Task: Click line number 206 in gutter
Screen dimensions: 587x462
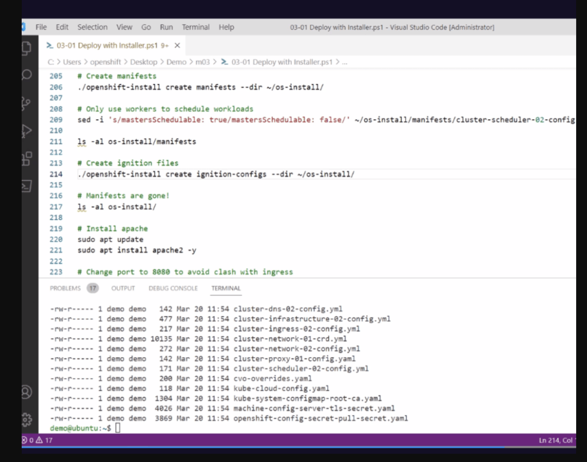Action: point(56,87)
